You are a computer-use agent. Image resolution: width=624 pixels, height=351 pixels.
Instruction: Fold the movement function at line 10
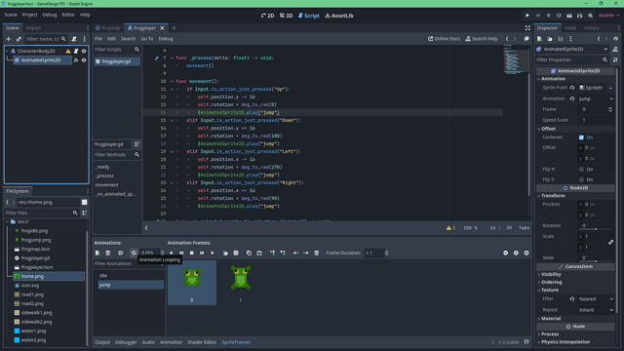click(x=172, y=82)
